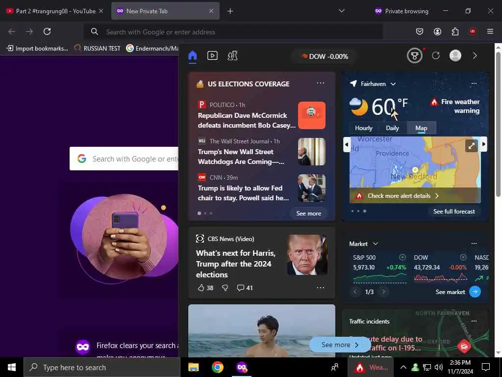Open Market card options menu
The image size is (502, 377).
coord(474,243)
